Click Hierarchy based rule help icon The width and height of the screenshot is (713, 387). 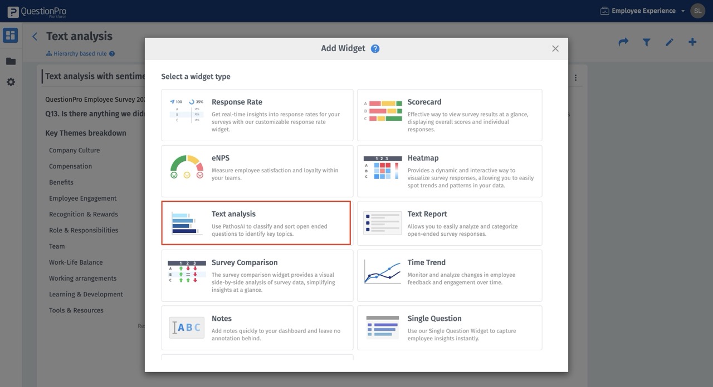pos(112,54)
